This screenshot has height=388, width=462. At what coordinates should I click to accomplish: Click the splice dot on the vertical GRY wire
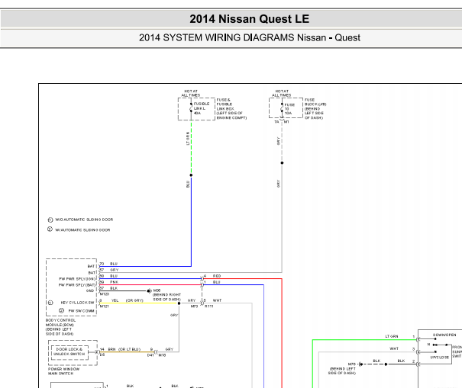tap(282, 163)
